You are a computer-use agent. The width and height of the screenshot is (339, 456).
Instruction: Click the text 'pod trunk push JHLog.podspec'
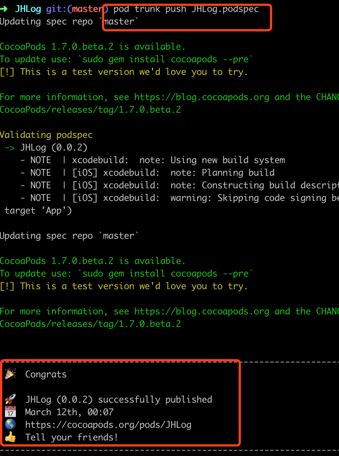pyautogui.click(x=186, y=9)
